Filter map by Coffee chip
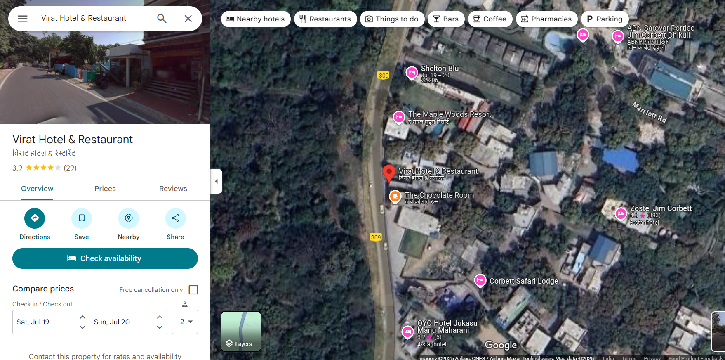The width and height of the screenshot is (725, 360). click(x=490, y=19)
